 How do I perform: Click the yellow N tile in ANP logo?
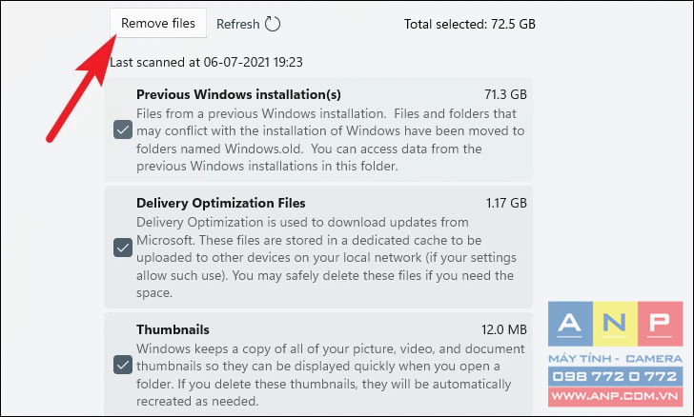[x=615, y=324]
